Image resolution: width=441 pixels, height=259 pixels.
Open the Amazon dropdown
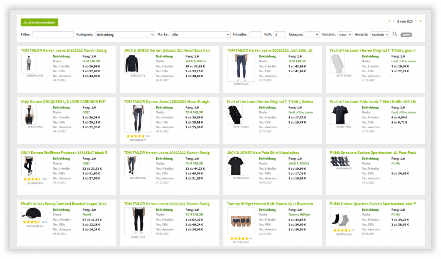(x=312, y=35)
